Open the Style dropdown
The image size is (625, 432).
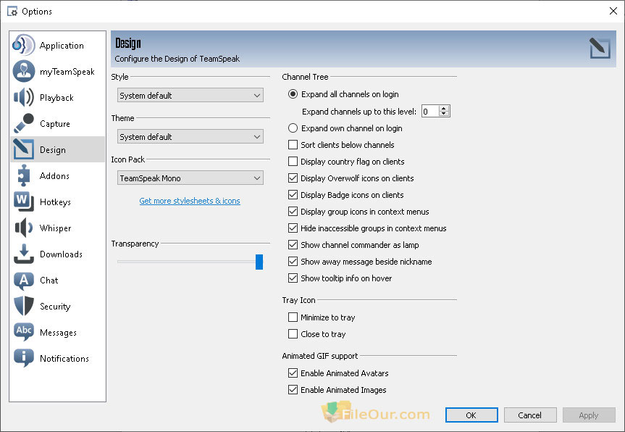(190, 96)
